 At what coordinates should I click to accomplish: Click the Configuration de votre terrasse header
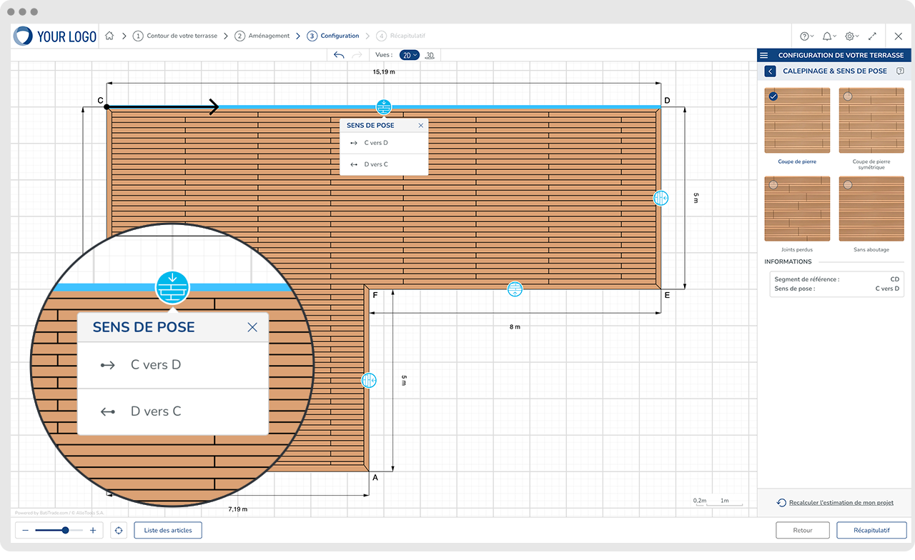(x=841, y=55)
